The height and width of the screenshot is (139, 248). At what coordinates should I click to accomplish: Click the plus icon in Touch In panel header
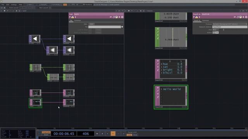(x=243, y=17)
